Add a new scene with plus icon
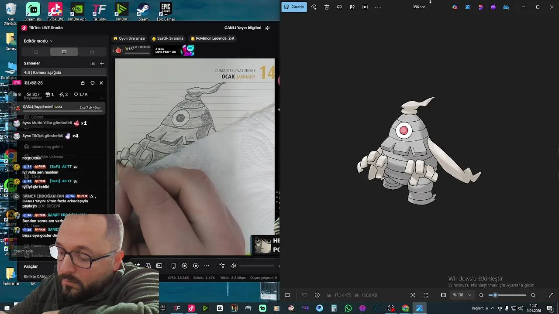Screen dimensions: 559x314 click(102, 63)
